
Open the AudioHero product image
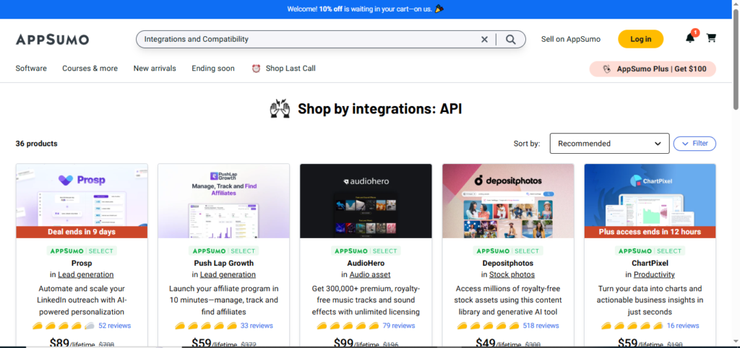(366, 201)
